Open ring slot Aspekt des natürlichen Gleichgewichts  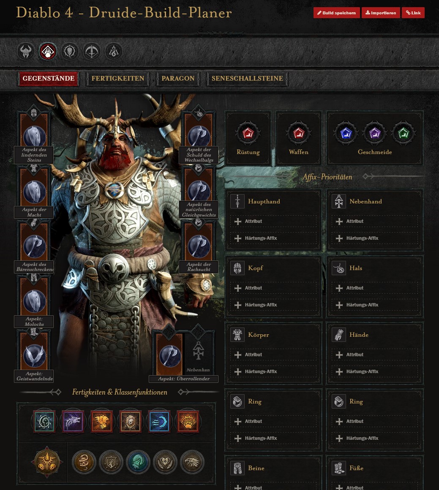coord(199,191)
